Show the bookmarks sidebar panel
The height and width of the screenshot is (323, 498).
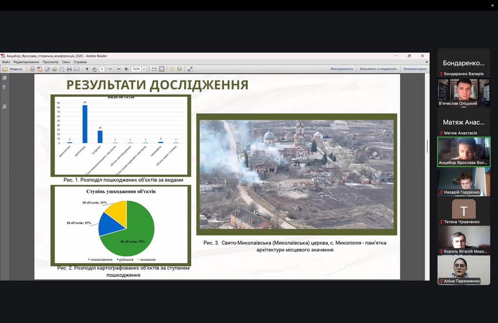[x=4, y=87]
